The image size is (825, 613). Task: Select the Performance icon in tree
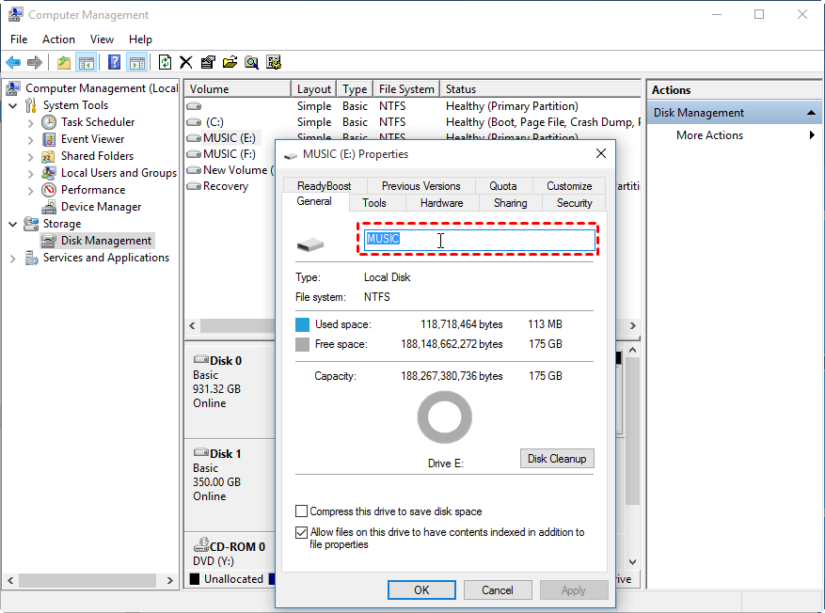pyautogui.click(x=49, y=190)
